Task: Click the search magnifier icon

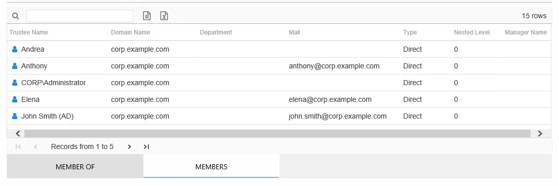Action: coord(15,16)
